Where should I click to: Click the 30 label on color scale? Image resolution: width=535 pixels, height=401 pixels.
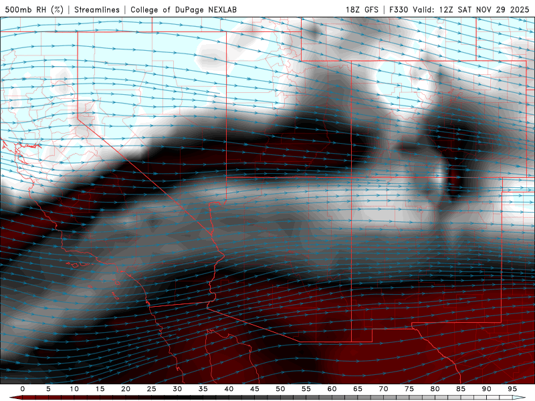coord(177,389)
